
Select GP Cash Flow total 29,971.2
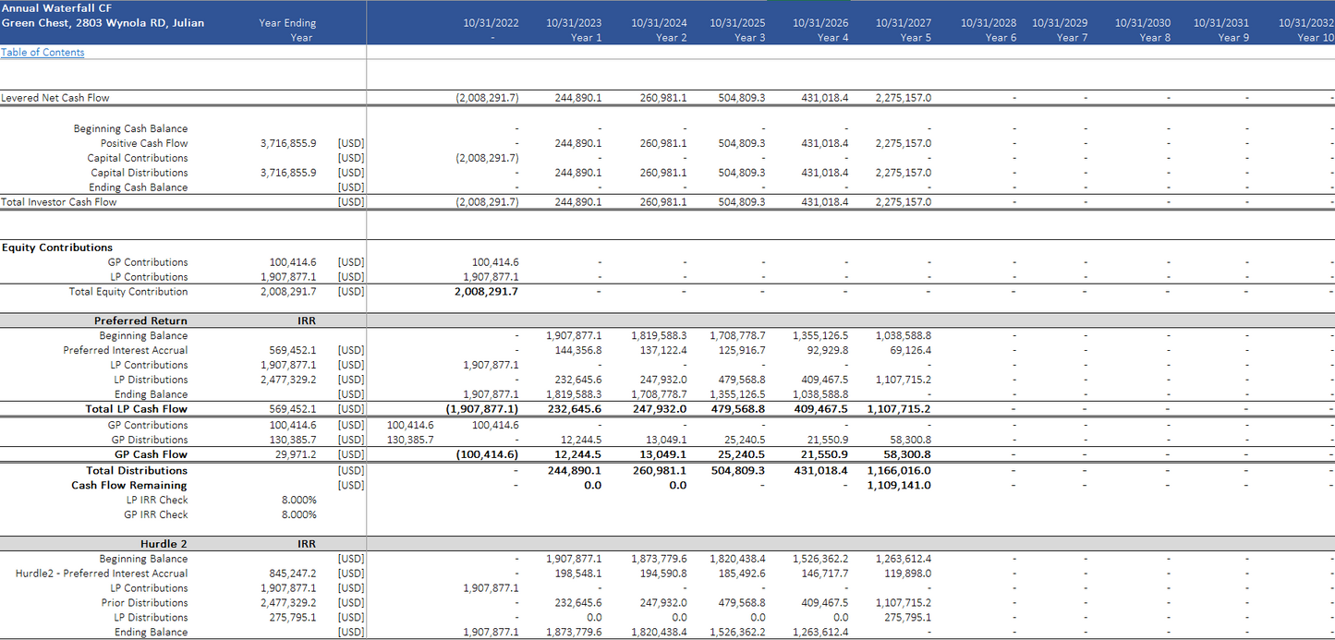[x=292, y=455]
